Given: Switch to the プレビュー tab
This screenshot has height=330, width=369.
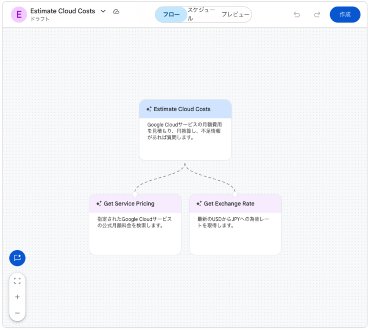Looking at the screenshot, I should [235, 14].
